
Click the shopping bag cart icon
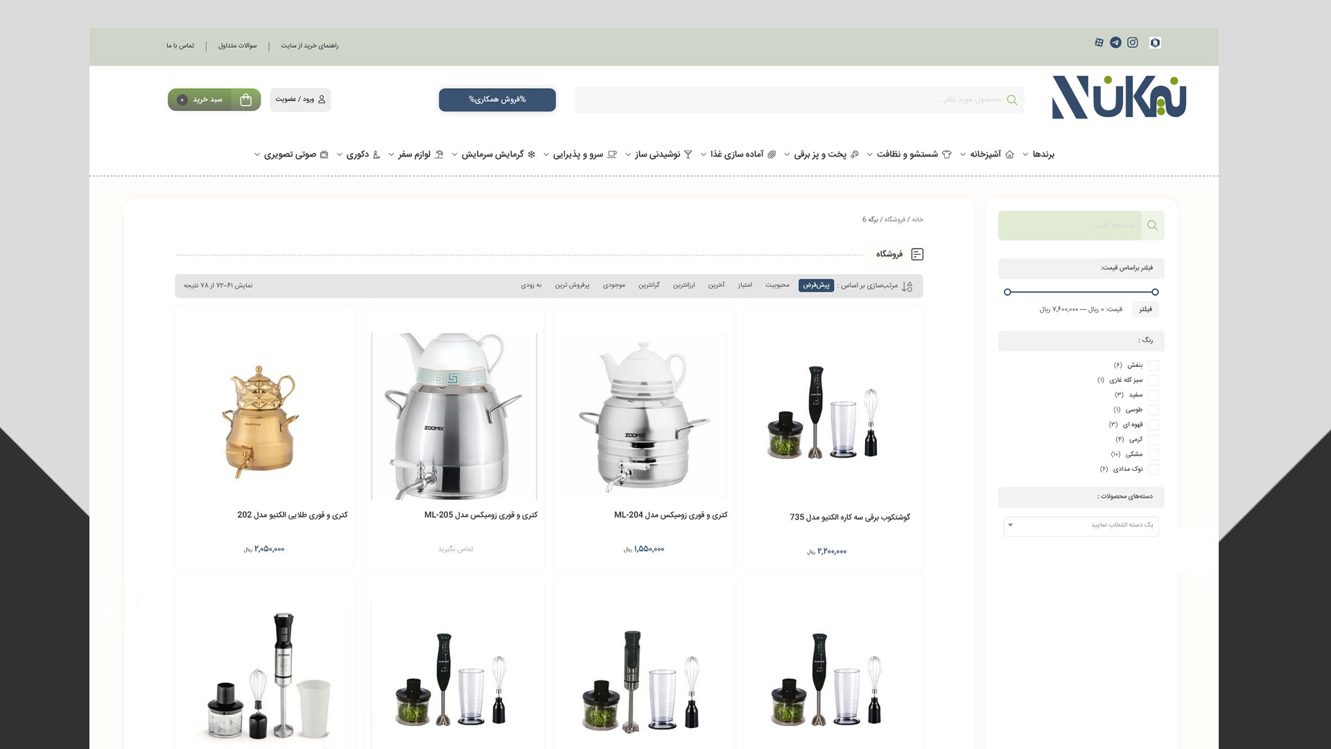point(245,100)
